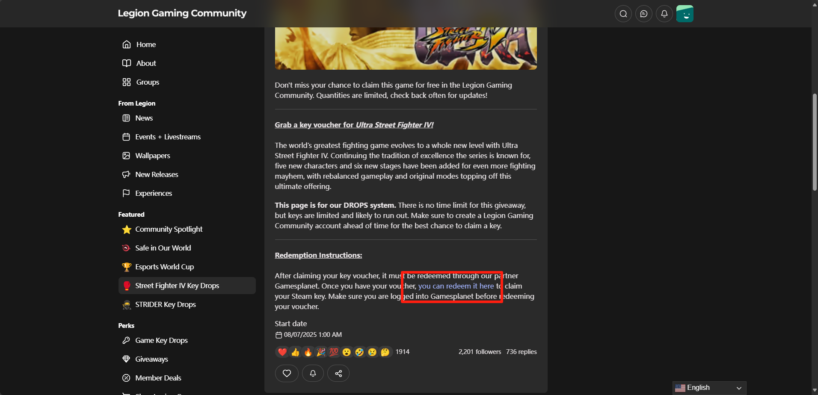Click the Community Spotlight star icon
The height and width of the screenshot is (395, 818).
click(127, 230)
